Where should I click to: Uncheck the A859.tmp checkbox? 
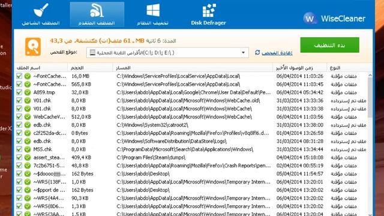(19, 92)
